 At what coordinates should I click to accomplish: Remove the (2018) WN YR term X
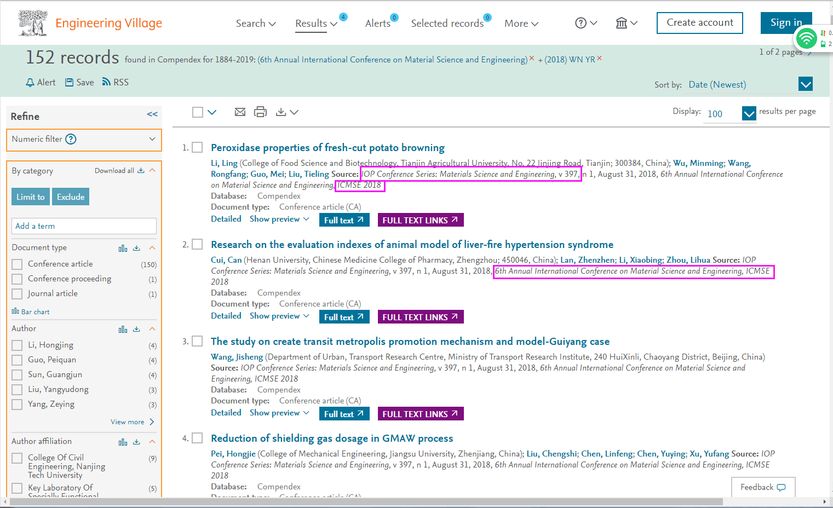pos(599,58)
